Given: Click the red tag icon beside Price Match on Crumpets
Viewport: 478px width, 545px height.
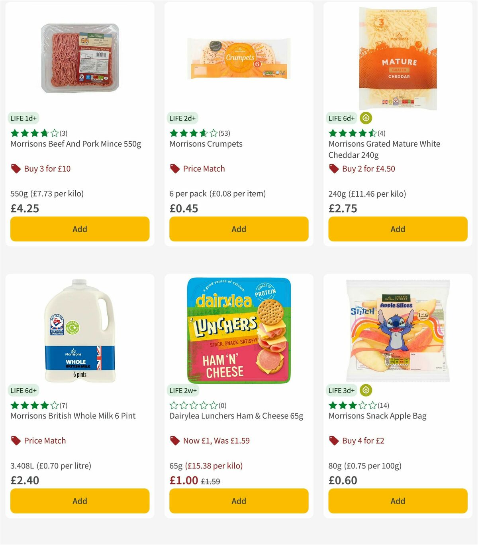Looking at the screenshot, I should [174, 168].
